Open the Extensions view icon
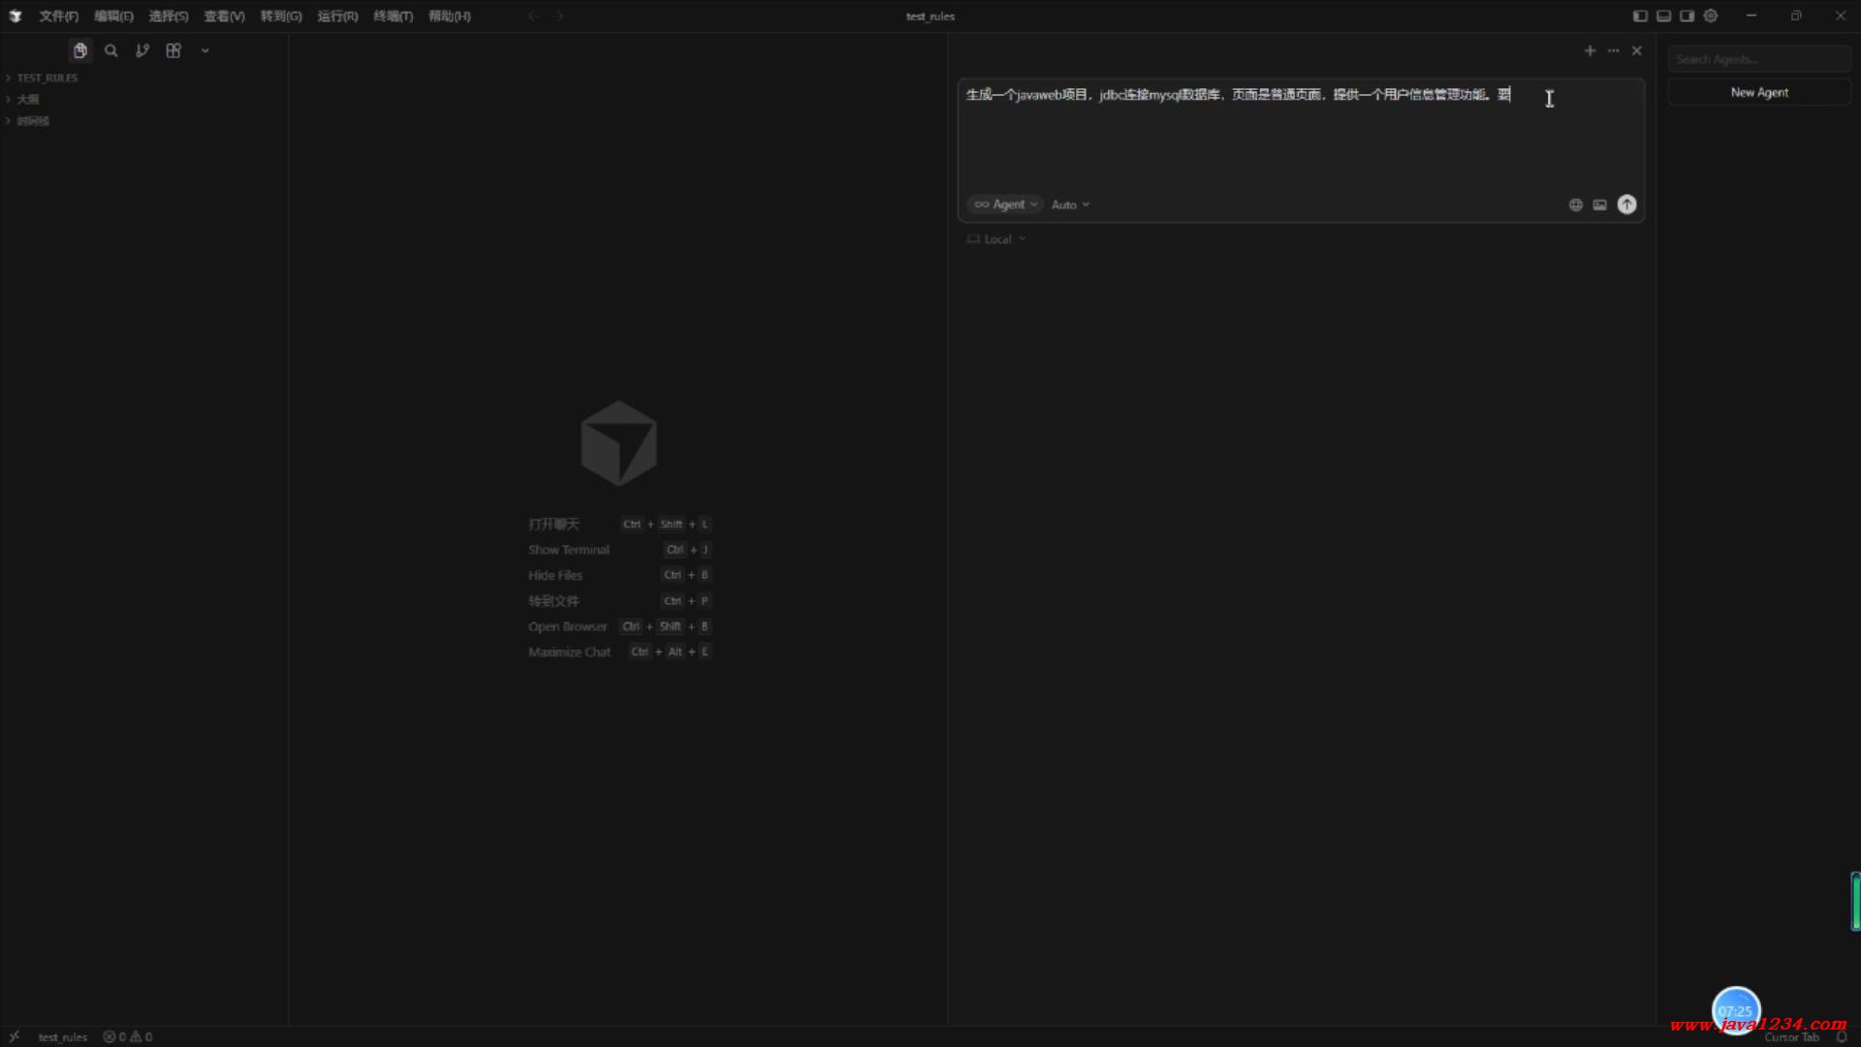Image resolution: width=1861 pixels, height=1047 pixels. (173, 50)
